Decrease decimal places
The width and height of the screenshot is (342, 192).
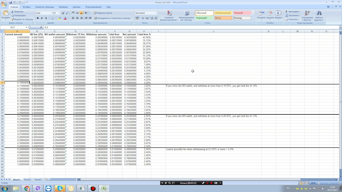pos(156,18)
